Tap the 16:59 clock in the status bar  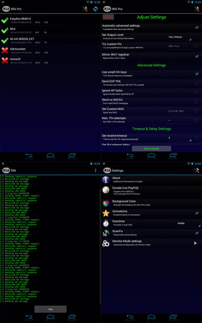(198, 164)
